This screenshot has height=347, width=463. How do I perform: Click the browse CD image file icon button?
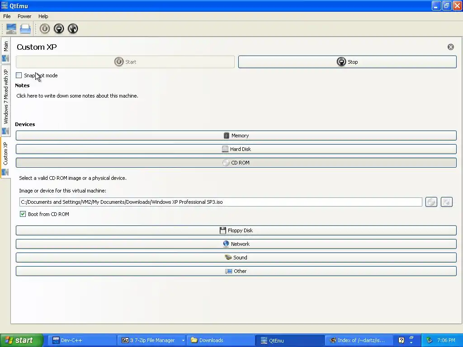click(446, 202)
